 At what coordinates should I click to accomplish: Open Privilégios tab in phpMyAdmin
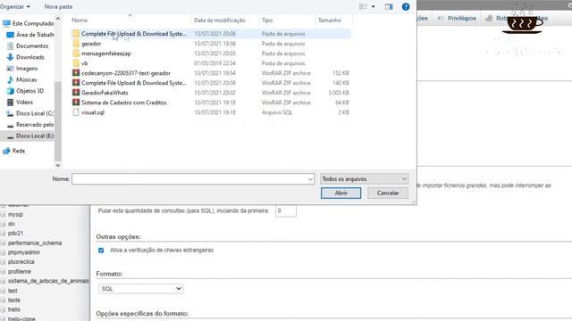coord(457,18)
